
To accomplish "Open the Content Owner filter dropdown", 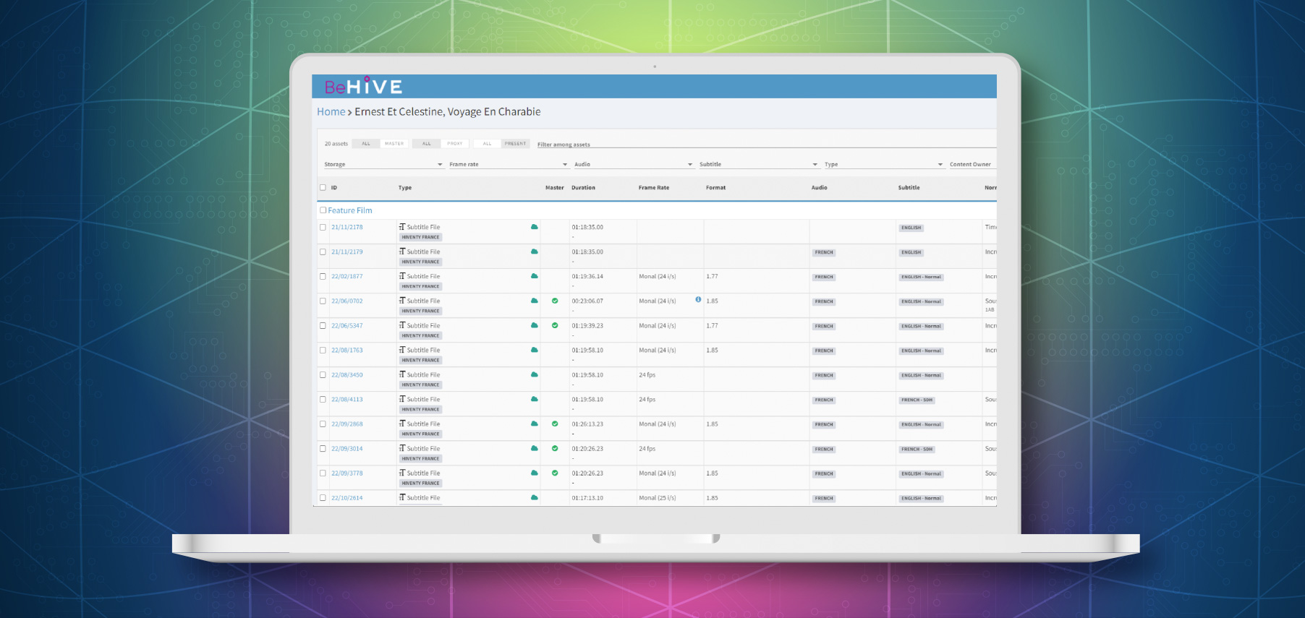I will [x=972, y=164].
